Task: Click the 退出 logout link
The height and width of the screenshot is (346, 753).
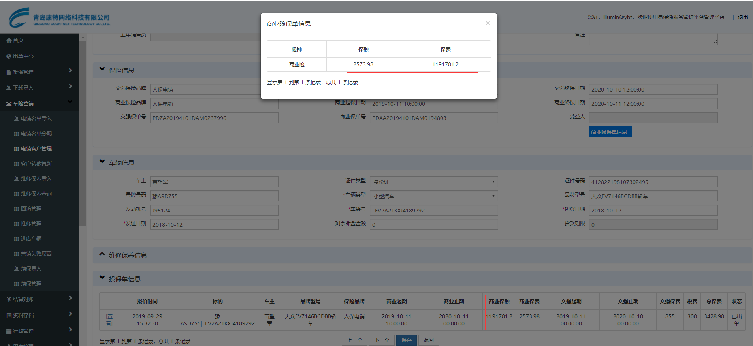Action: click(743, 17)
